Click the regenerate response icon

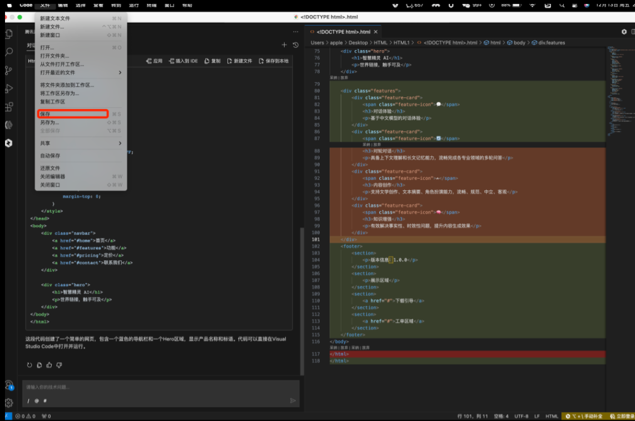pos(29,365)
